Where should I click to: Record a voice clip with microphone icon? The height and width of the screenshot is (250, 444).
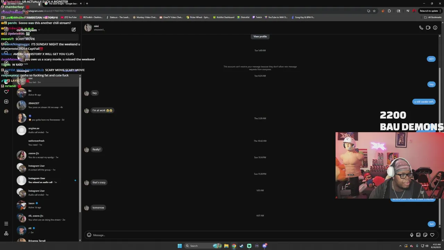[412, 235]
